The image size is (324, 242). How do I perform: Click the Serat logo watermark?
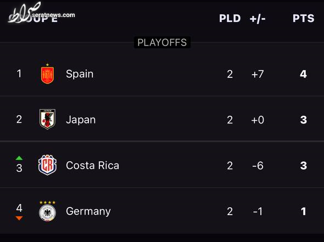(24, 13)
